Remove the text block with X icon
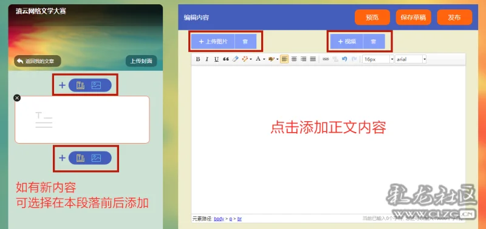Screen dimensions: 486x229 pos(17,98)
